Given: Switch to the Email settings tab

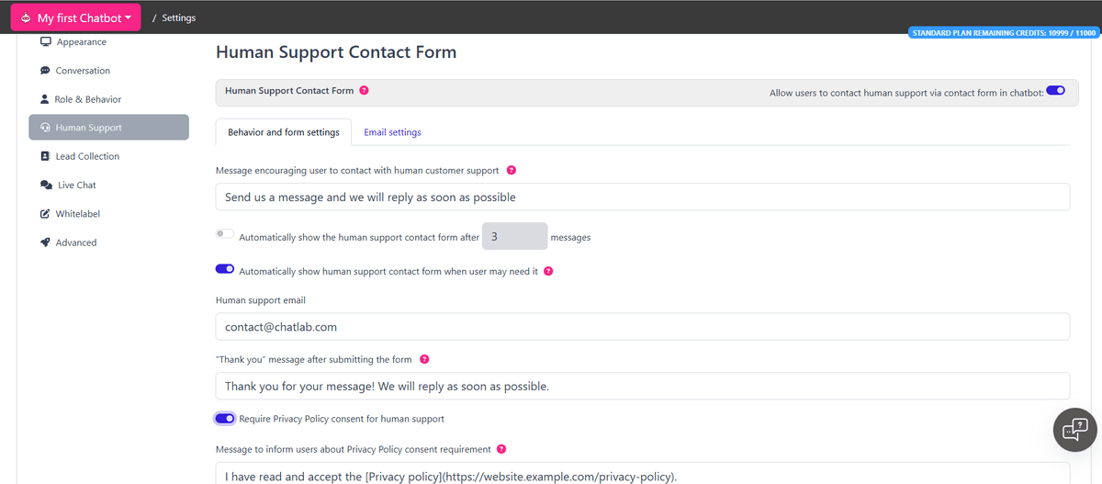Looking at the screenshot, I should coord(392,132).
